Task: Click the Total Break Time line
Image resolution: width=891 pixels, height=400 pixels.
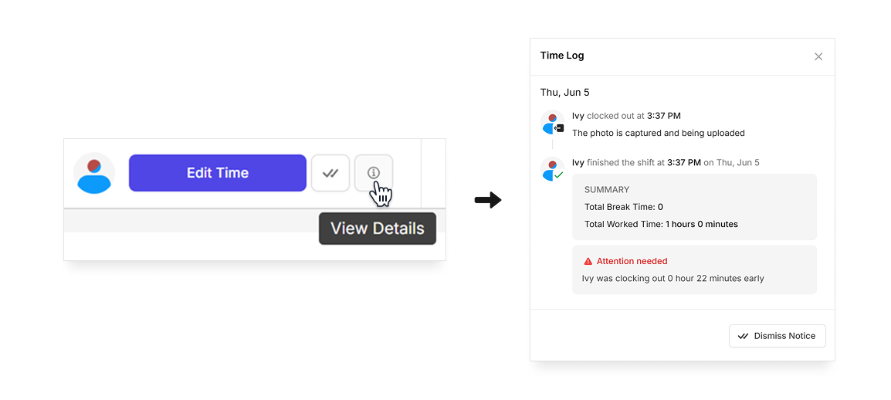Action: coord(623,207)
